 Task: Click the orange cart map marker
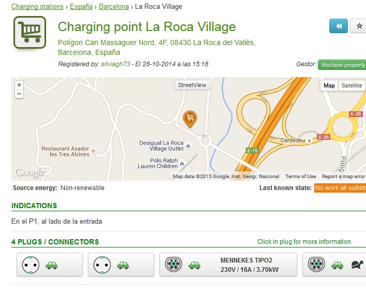[190, 119]
